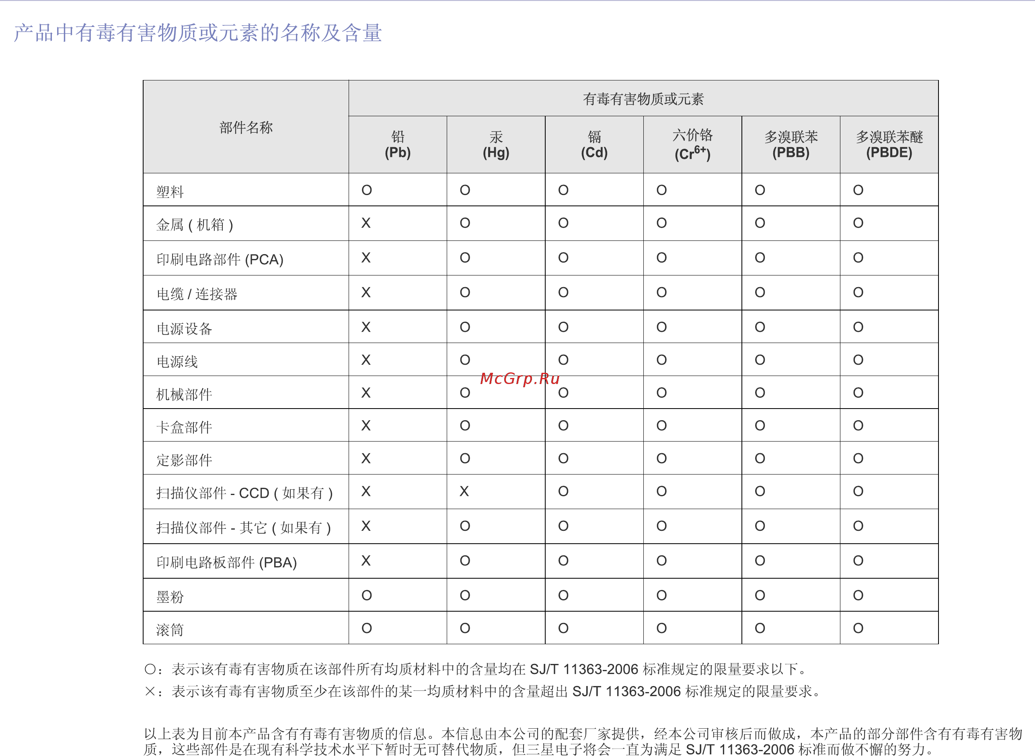The width and height of the screenshot is (1035, 756).
Task: Click the 铅 (Pb) column header
Action: pyautogui.click(x=398, y=145)
